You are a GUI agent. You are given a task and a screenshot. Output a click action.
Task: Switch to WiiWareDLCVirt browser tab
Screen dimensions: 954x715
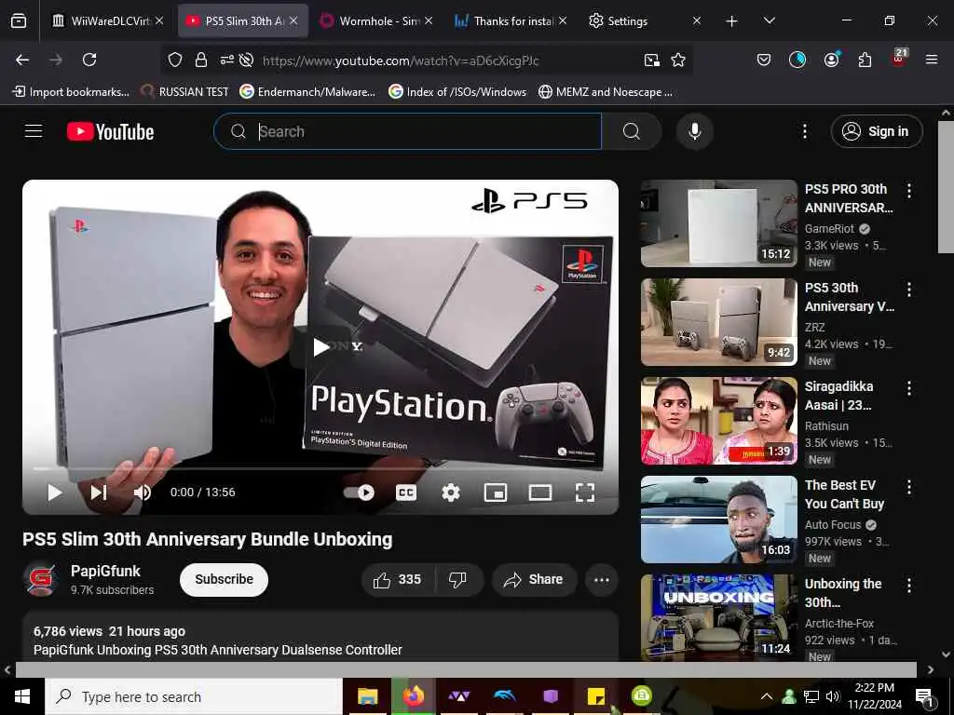109,20
